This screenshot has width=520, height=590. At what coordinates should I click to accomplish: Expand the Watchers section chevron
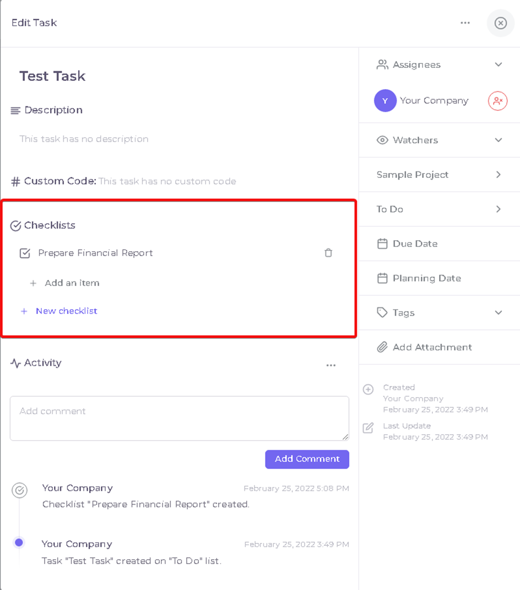499,140
